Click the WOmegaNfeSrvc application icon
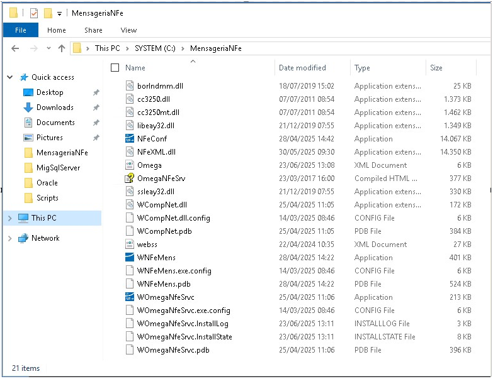Viewport: 493px width, 379px height. click(130, 297)
